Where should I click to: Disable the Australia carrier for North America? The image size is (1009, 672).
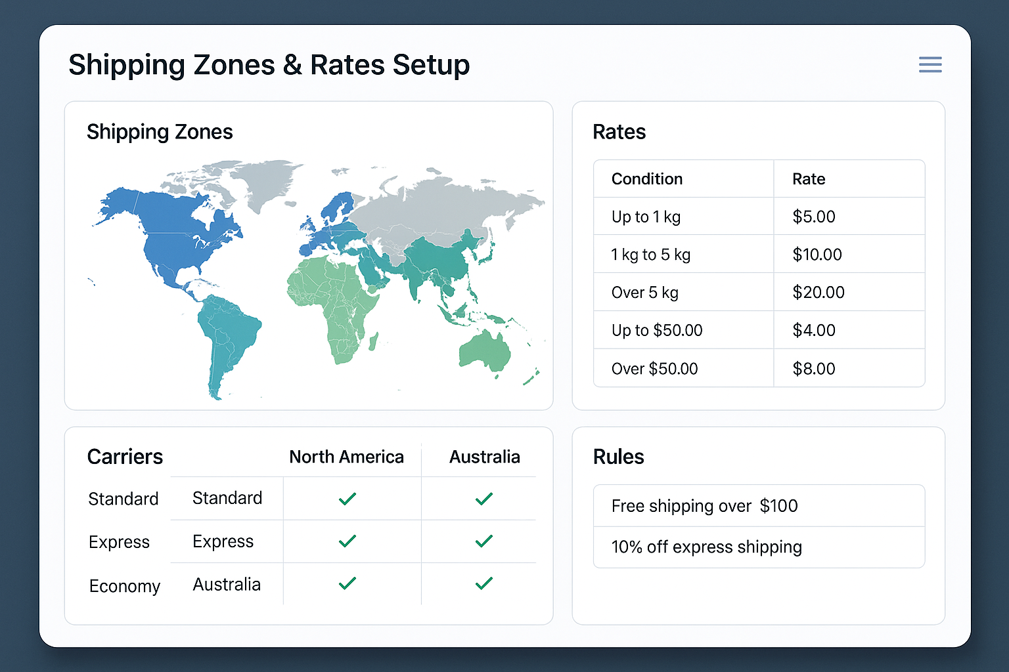click(x=348, y=583)
